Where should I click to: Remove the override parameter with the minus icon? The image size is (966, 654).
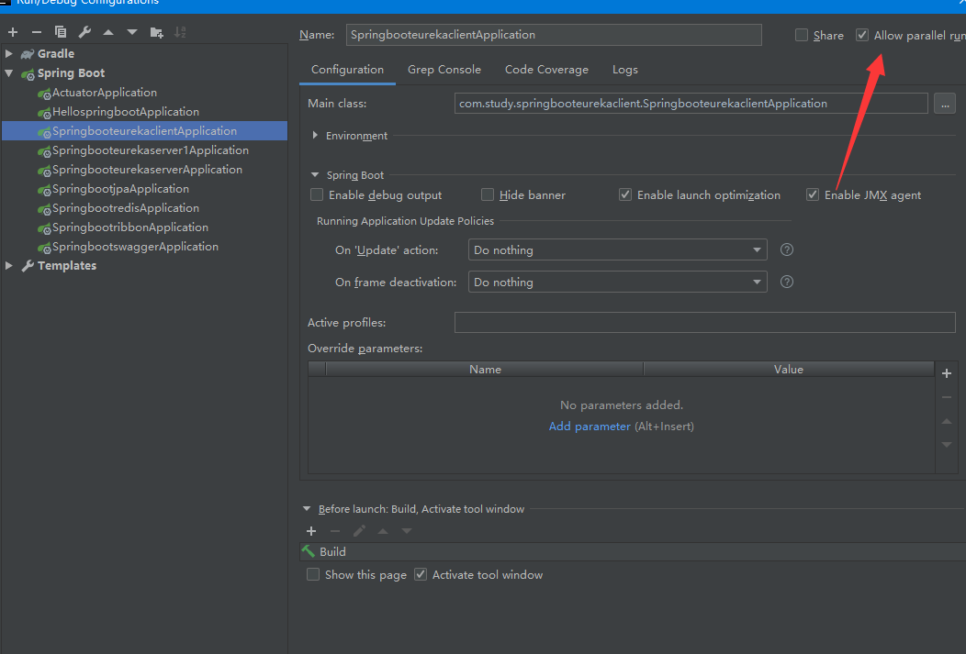947,397
